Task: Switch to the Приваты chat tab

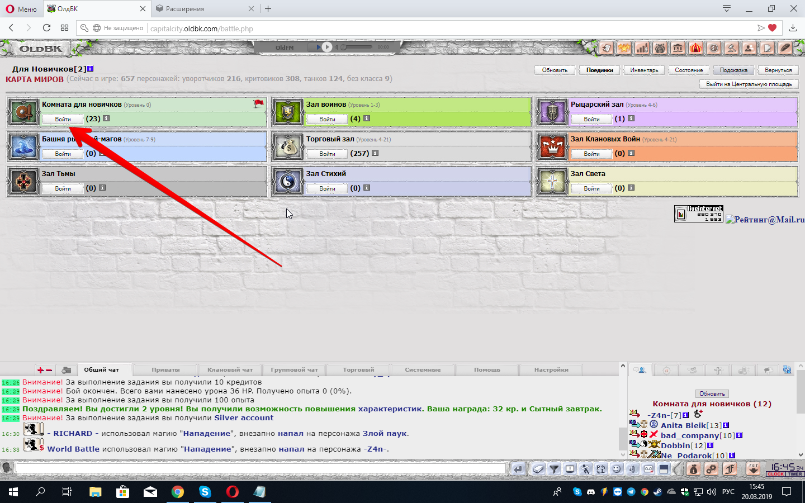Action: pos(165,370)
